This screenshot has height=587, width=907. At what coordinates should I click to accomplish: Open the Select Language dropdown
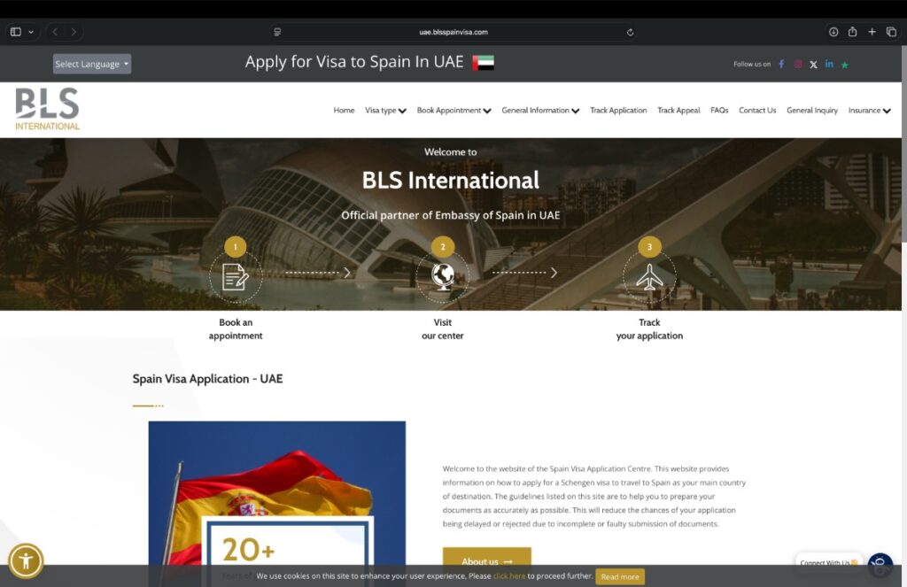[x=92, y=64]
